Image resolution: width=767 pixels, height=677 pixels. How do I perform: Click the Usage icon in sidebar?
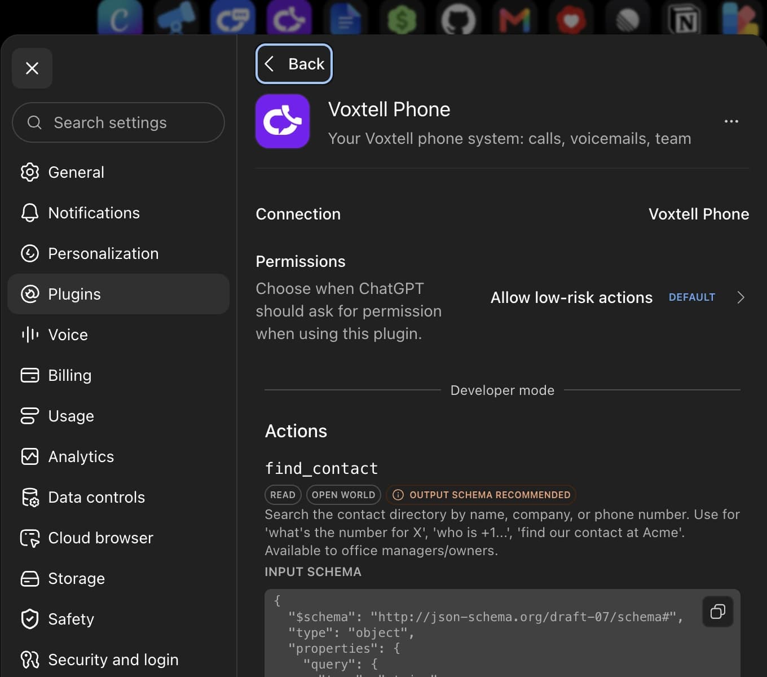click(x=30, y=416)
